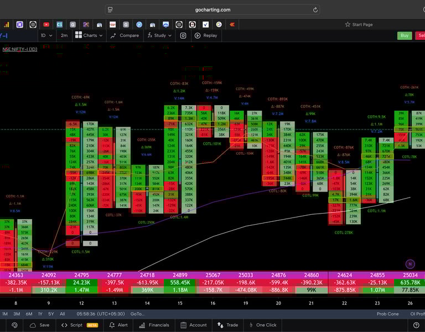The image size is (425, 332).
Task: Open the Compare symbols tool
Action: 125,35
